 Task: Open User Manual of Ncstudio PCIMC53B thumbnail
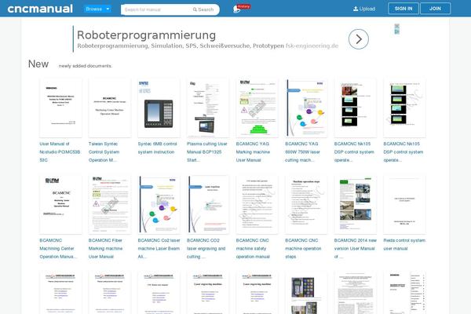coord(60,108)
